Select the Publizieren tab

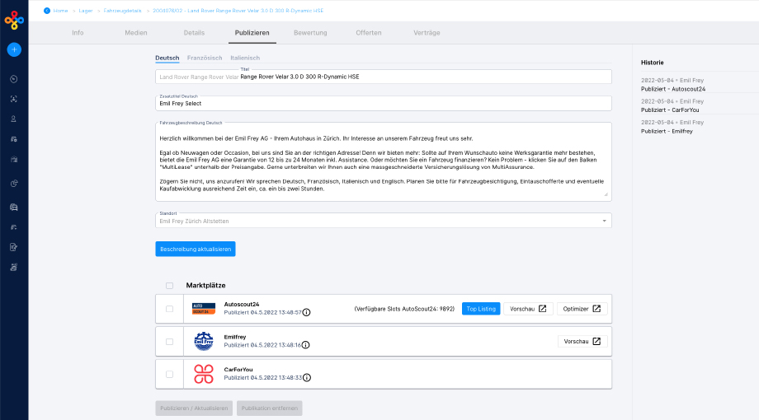pyautogui.click(x=252, y=33)
